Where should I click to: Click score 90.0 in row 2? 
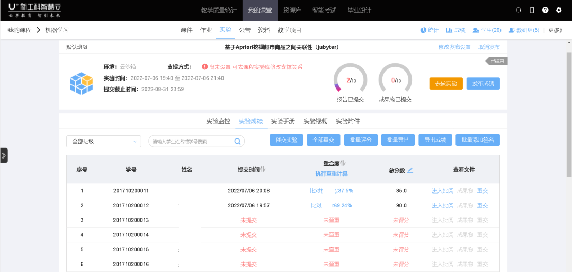(x=401, y=206)
